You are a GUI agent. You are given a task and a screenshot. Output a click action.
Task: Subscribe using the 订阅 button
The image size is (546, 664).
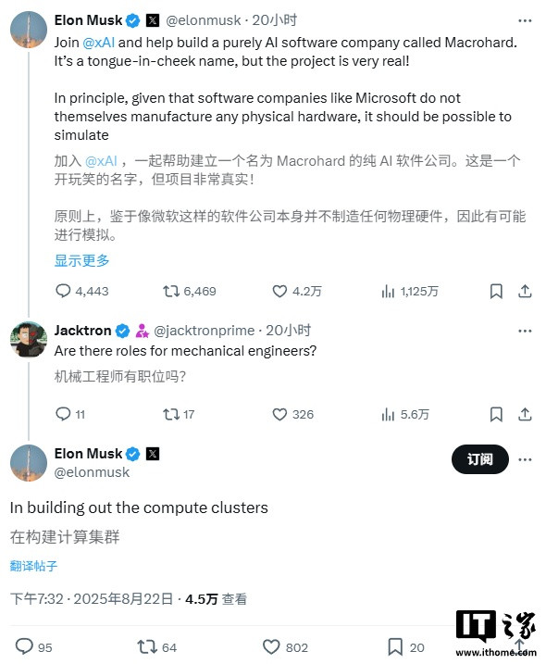[480, 459]
